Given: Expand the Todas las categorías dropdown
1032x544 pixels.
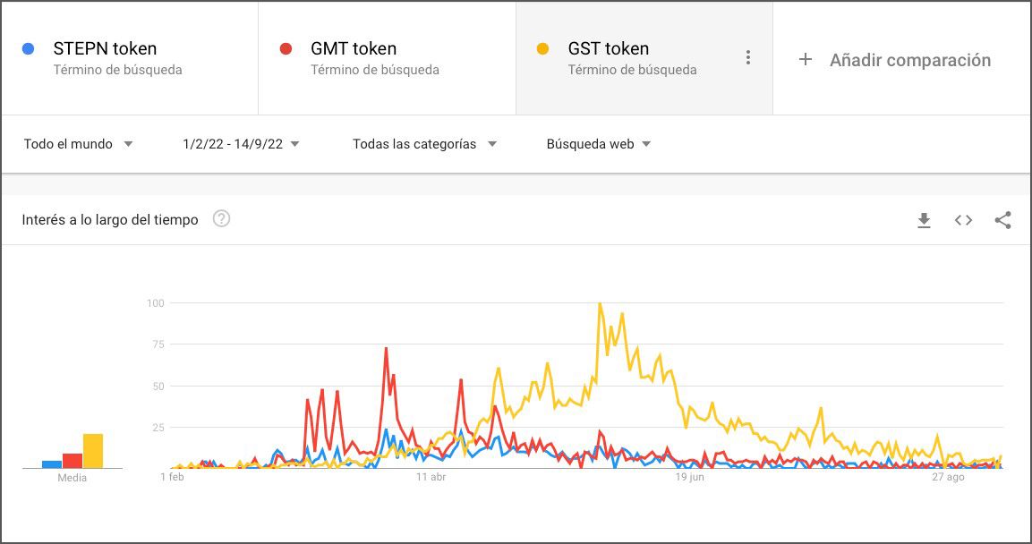Looking at the screenshot, I should pyautogui.click(x=425, y=143).
